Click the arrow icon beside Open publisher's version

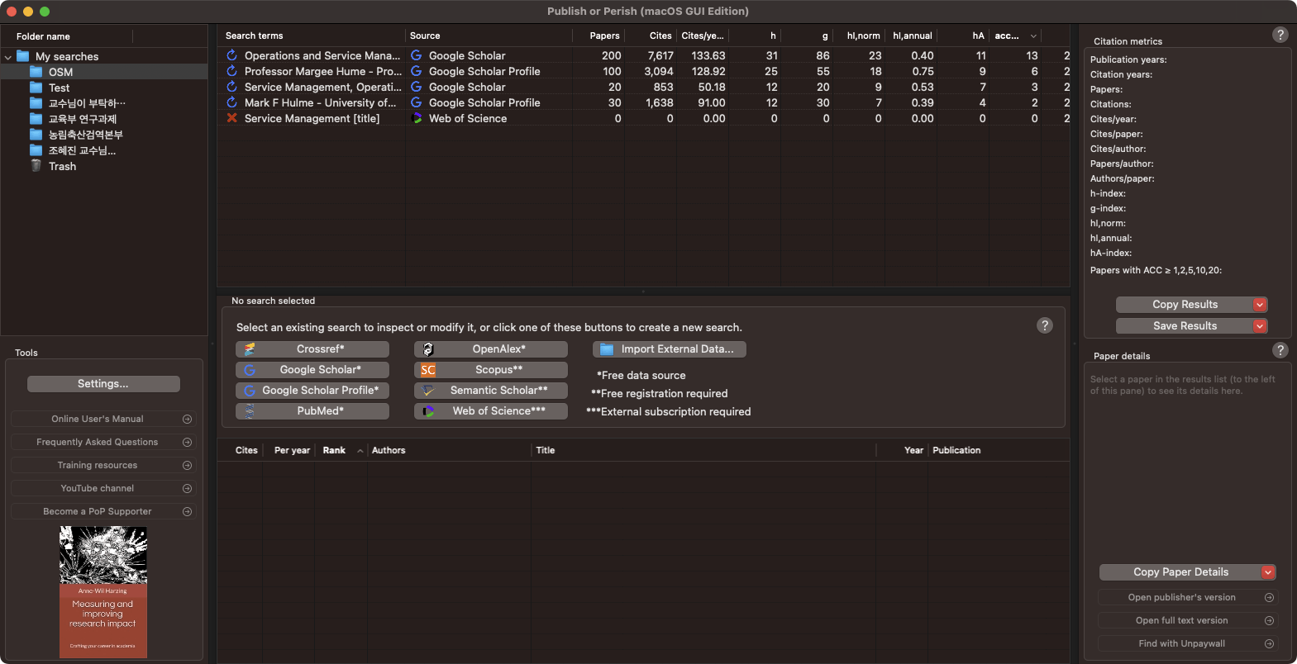(1270, 597)
